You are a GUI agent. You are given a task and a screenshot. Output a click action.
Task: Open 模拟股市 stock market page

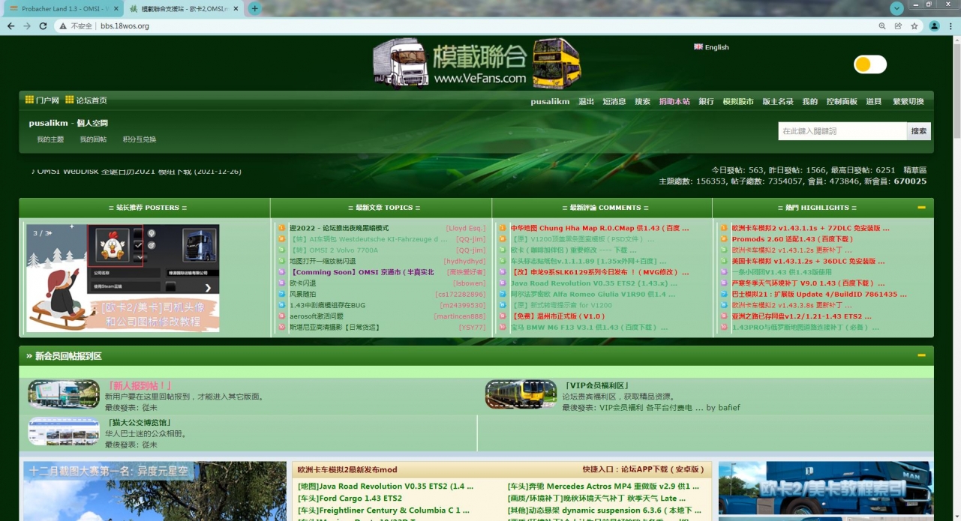click(738, 101)
